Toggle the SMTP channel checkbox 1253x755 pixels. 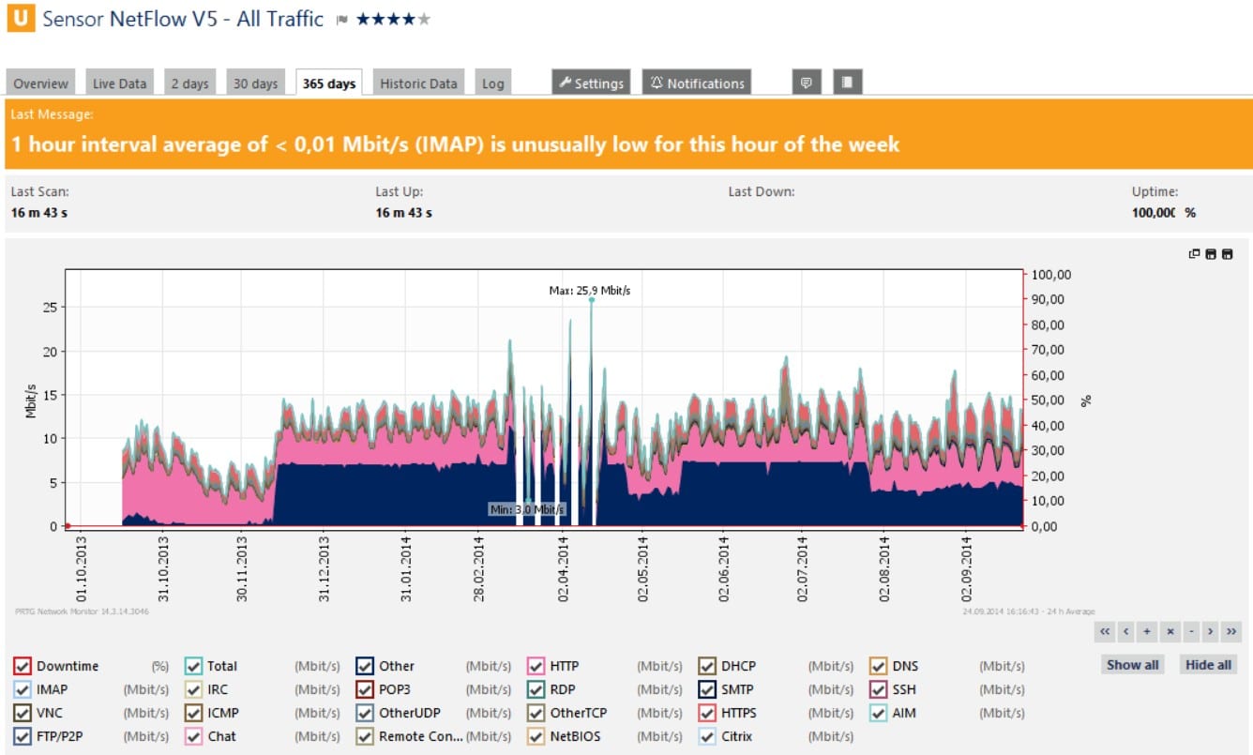(x=707, y=689)
